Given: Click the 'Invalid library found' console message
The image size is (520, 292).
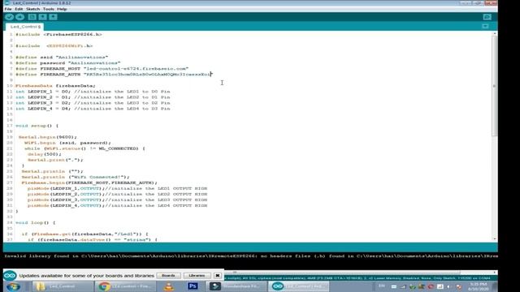Looking at the screenshot, I should coord(251,256).
